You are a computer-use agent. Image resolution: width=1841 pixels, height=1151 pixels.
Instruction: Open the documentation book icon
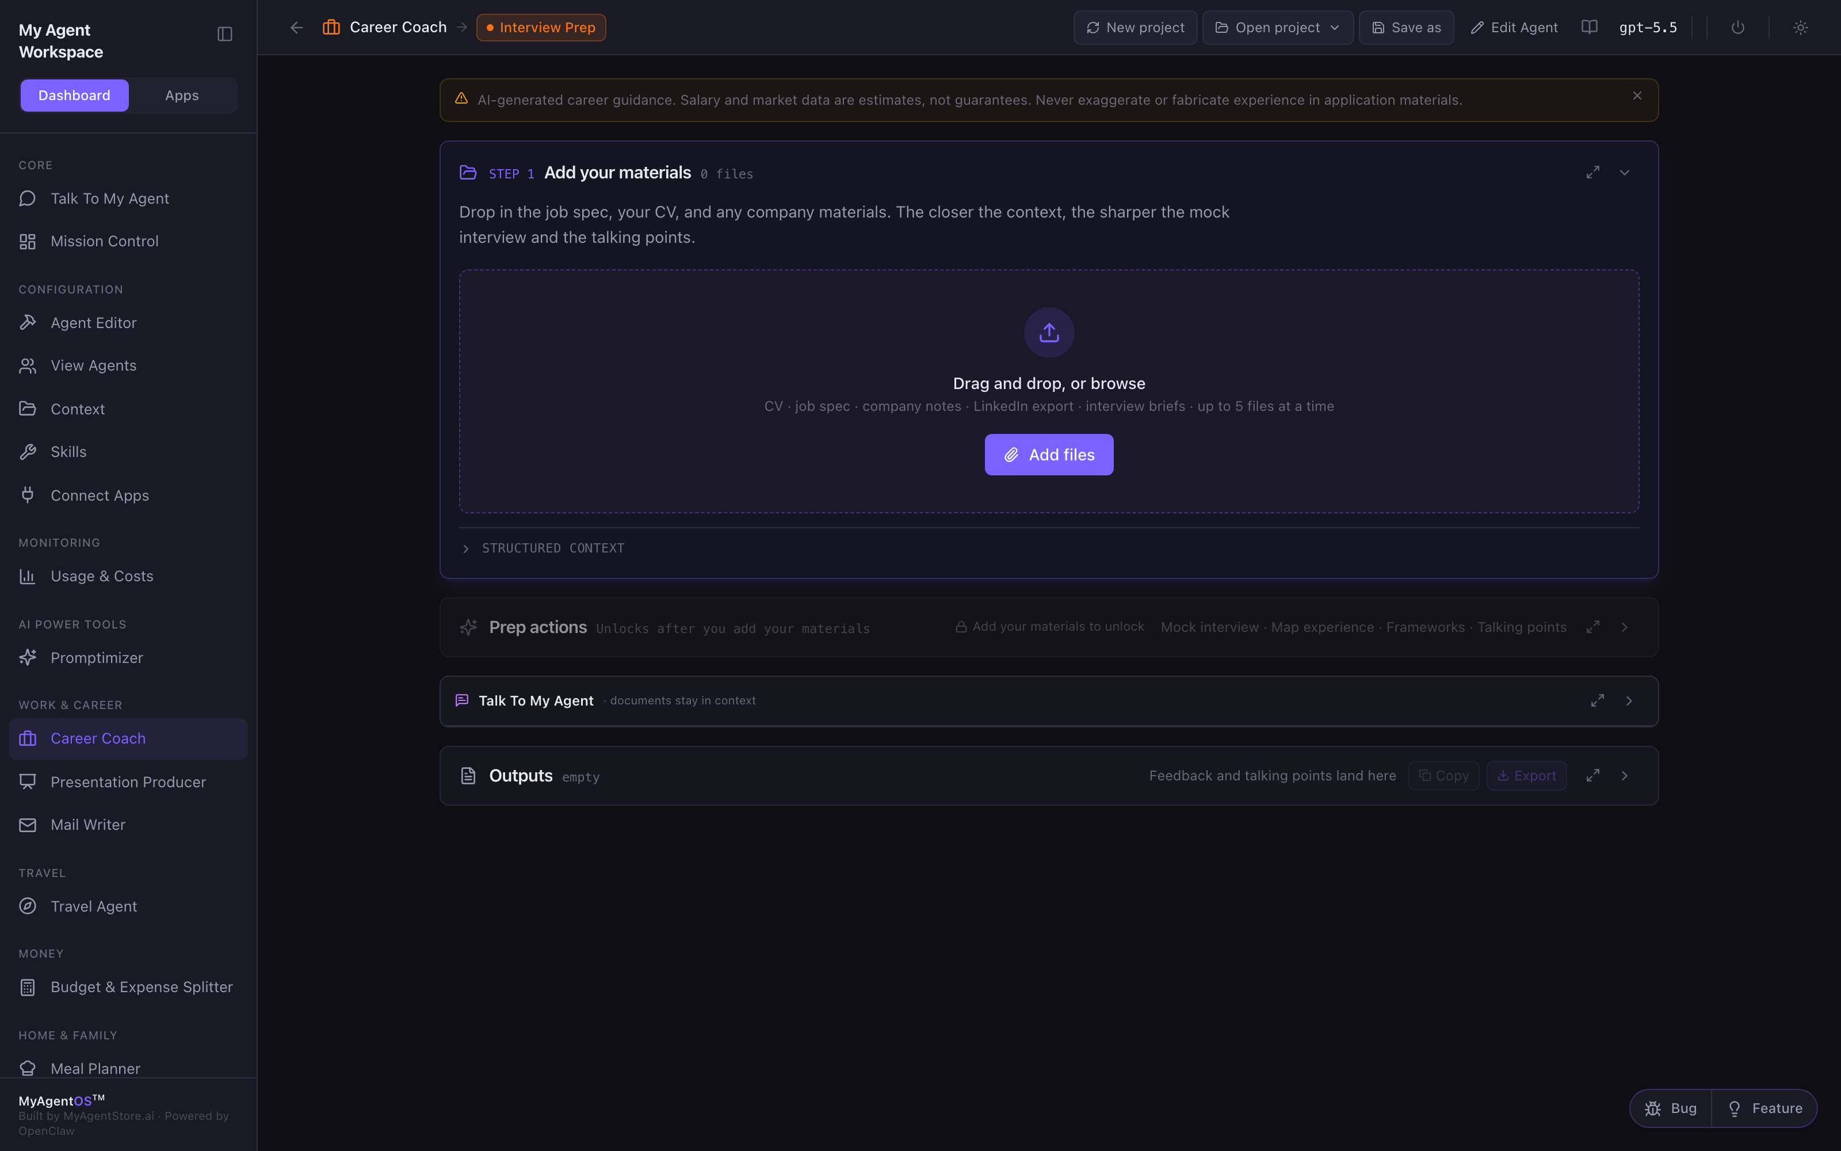[1589, 28]
